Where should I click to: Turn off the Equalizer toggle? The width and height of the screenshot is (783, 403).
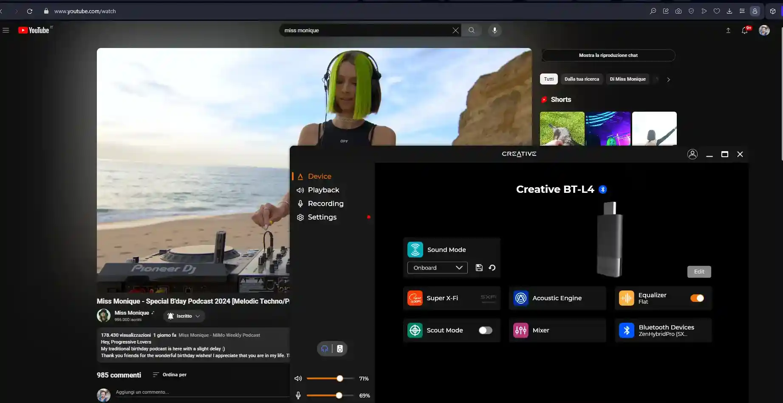697,298
